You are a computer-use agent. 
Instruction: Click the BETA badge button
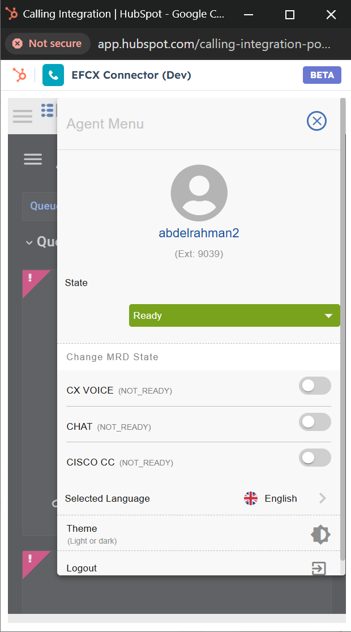click(x=322, y=75)
